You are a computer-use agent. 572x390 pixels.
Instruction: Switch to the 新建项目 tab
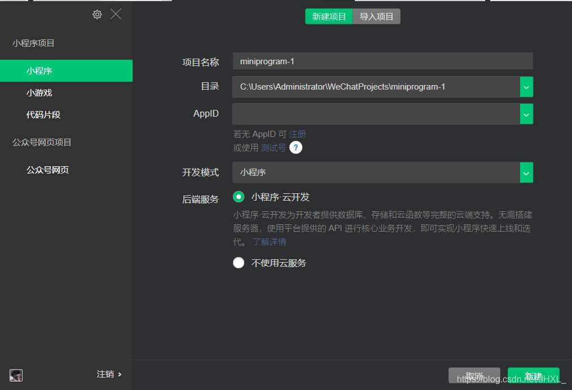click(x=329, y=16)
